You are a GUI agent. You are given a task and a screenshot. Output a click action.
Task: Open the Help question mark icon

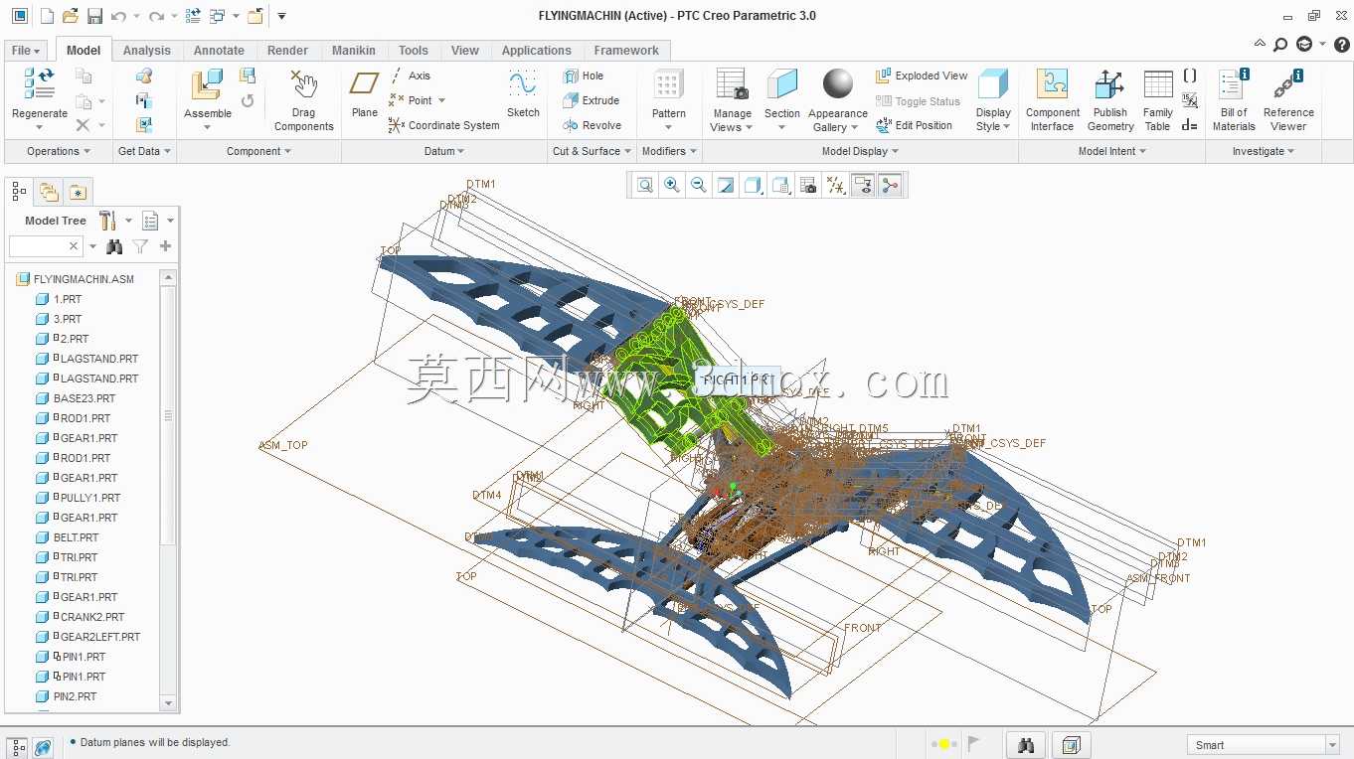click(1341, 44)
